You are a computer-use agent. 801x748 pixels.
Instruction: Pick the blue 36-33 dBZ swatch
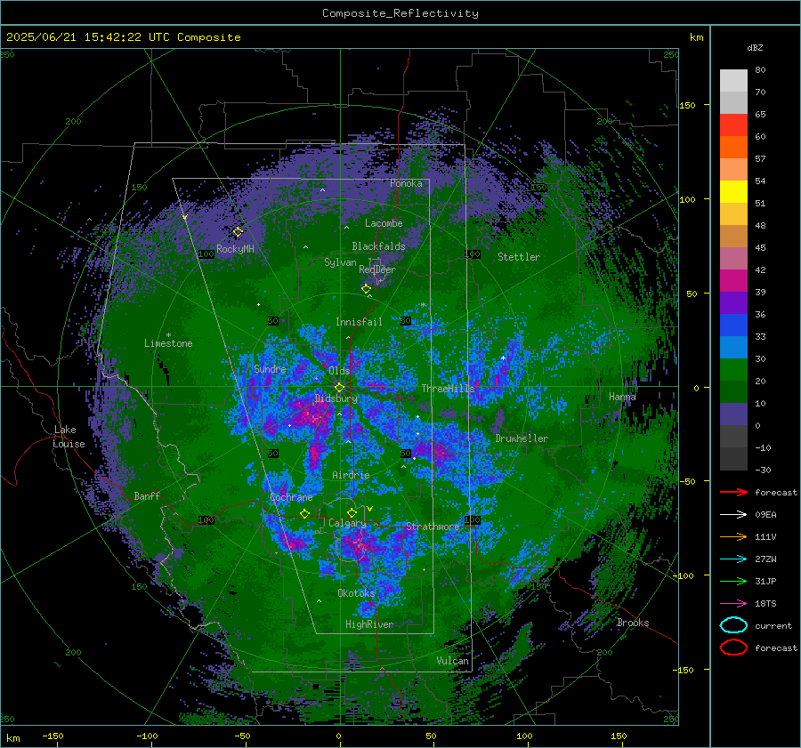point(733,326)
